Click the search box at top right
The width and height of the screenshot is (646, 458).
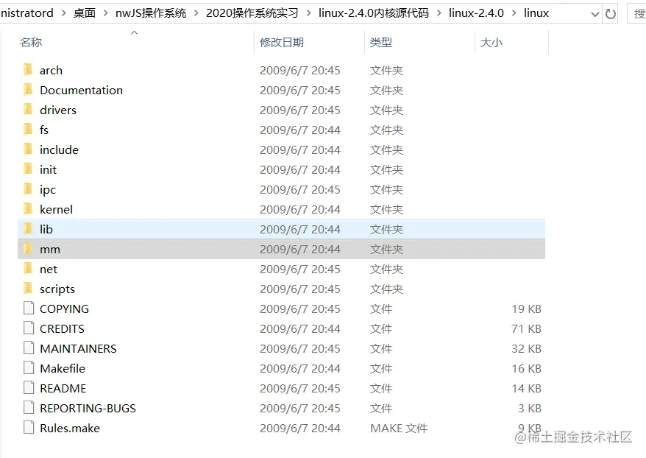click(x=637, y=13)
